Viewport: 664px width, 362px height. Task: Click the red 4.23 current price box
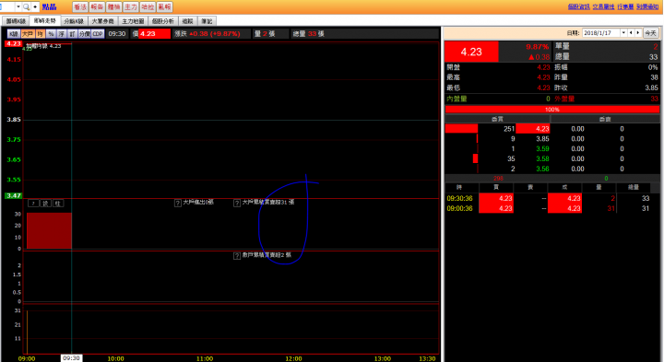click(x=471, y=52)
